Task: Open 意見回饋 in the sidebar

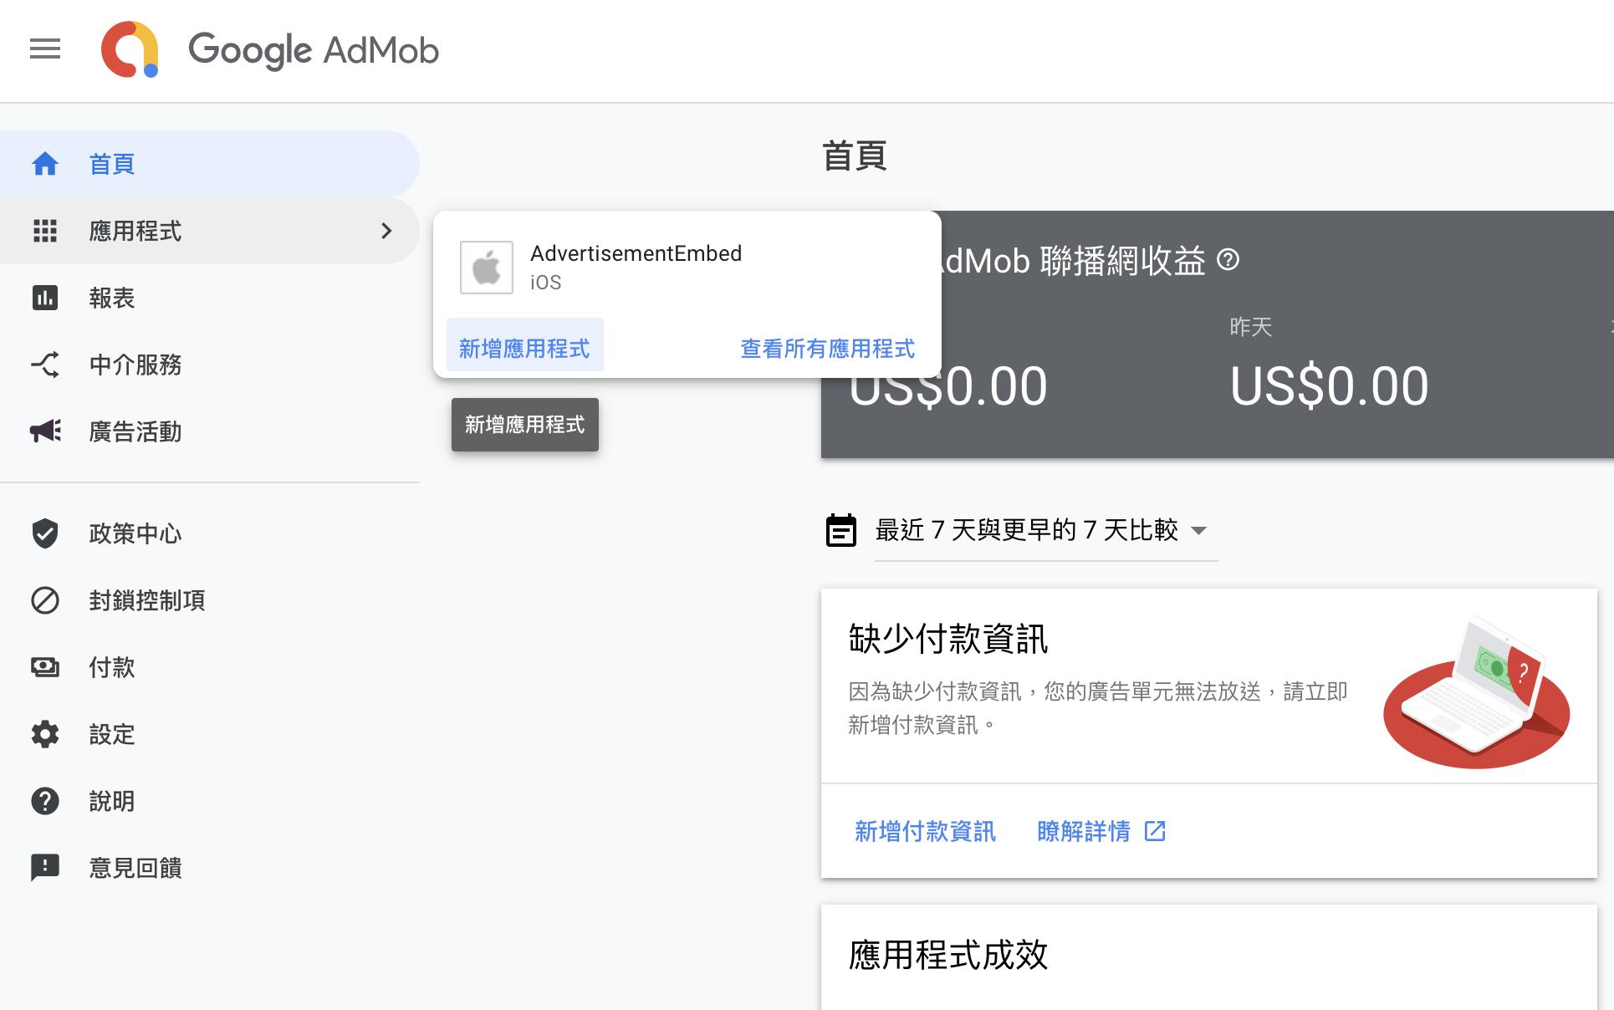Action: tap(209, 868)
